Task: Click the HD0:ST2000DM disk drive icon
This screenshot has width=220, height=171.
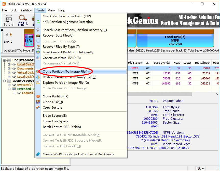Action: click(x=9, y=60)
